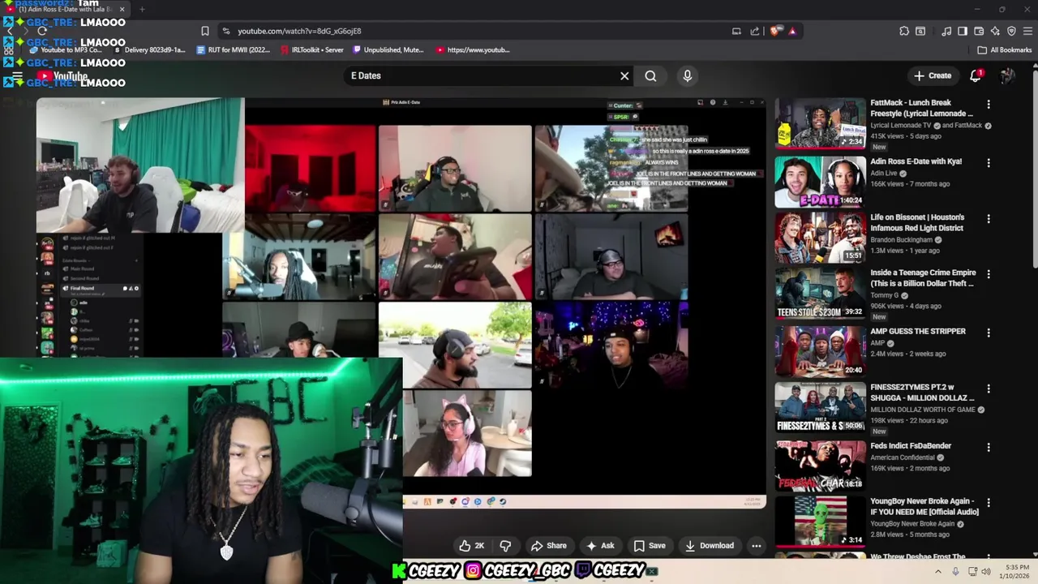Viewport: 1038px width, 584px height.
Task: Open Tommy G channel name link
Action: [884, 295]
